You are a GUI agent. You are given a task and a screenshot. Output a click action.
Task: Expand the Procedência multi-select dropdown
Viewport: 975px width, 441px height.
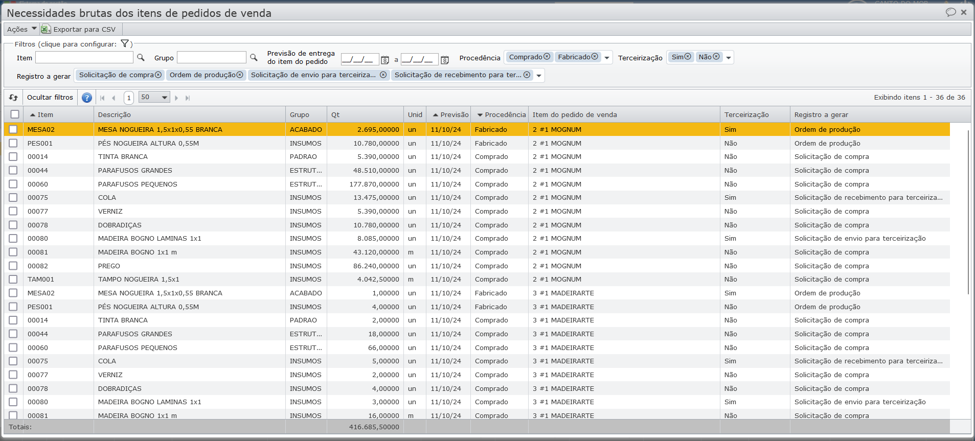[x=607, y=58]
